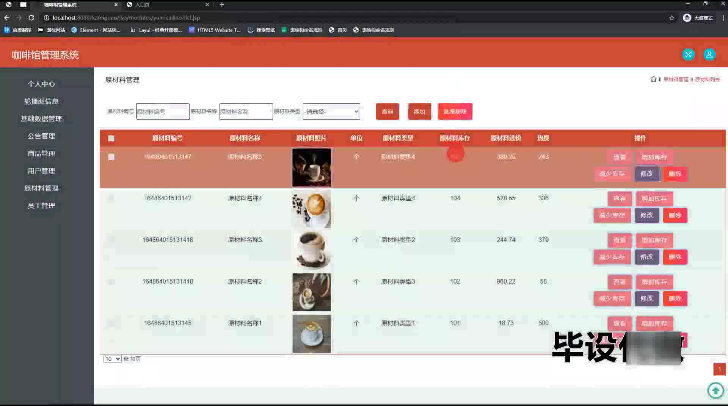Jump to top with the up-arrow icon
728x406 pixels.
point(715,390)
